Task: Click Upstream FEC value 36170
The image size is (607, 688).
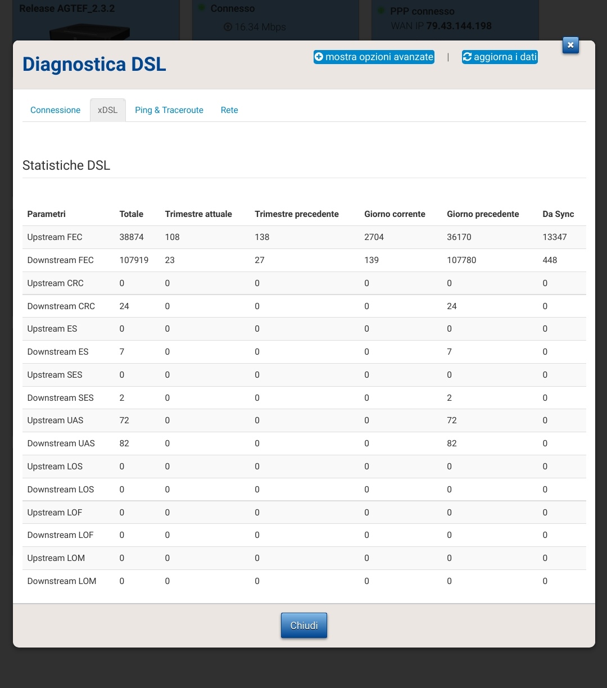Action: click(460, 237)
